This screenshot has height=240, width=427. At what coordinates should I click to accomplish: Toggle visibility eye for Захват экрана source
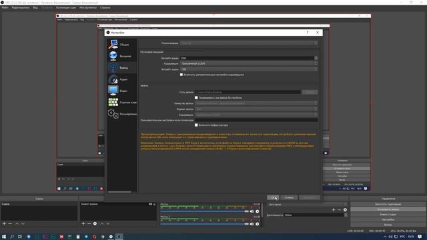tap(150, 204)
